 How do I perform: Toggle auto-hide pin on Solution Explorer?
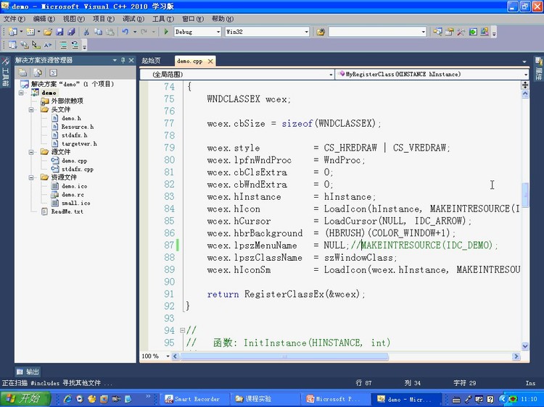tap(124, 60)
